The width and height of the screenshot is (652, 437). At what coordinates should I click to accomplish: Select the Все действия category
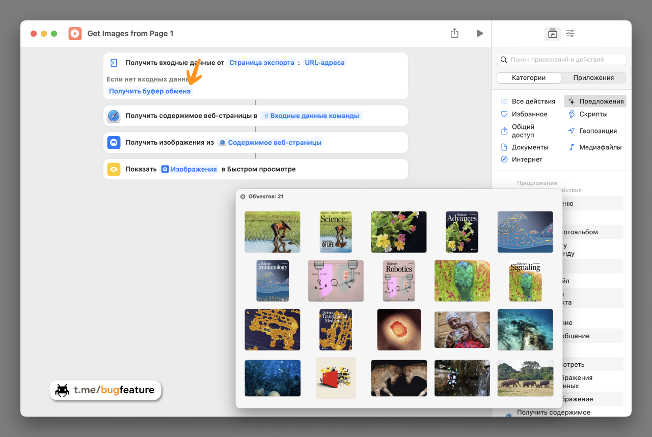[528, 101]
